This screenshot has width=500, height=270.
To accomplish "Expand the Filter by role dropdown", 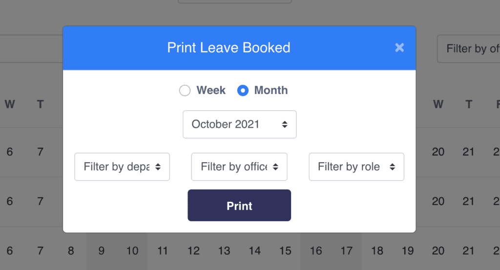I will pos(356,167).
